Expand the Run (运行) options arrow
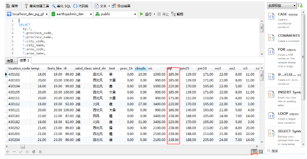The width and height of the screenshot is (307, 159). (x=154, y=14)
